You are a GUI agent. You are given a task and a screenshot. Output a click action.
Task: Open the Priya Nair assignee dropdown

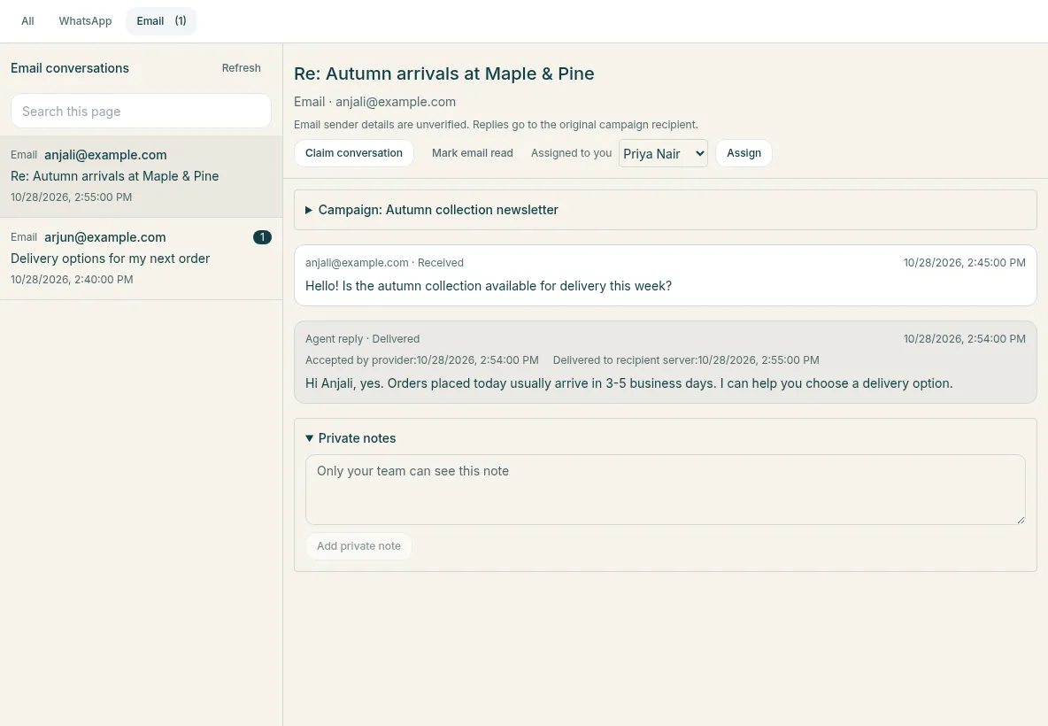tap(663, 153)
